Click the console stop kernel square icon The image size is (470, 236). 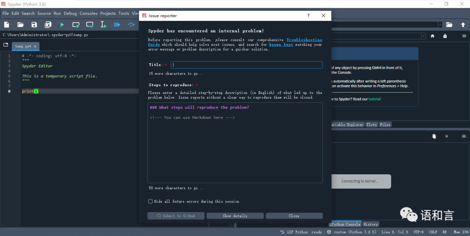point(446,136)
